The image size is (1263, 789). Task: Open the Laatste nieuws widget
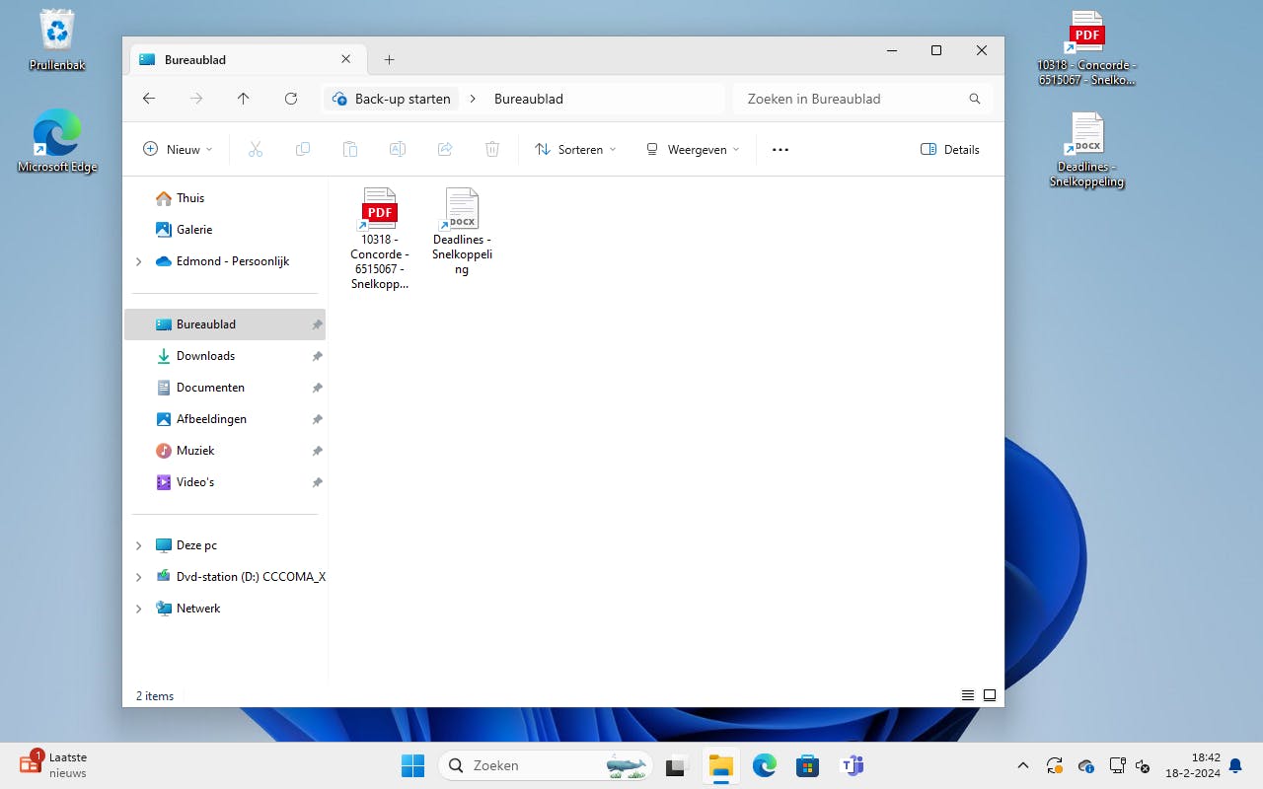coord(53,765)
